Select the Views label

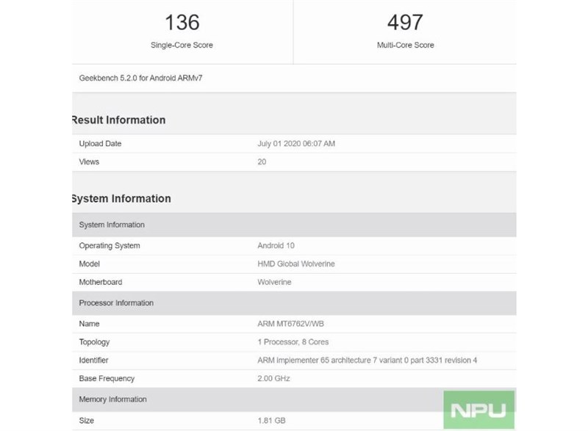pyautogui.click(x=89, y=162)
